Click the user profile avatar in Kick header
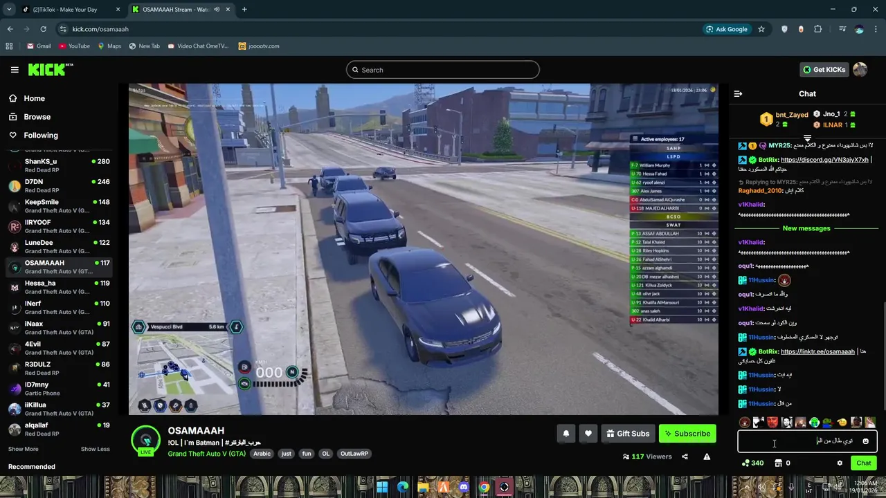Image resolution: width=886 pixels, height=498 pixels. [860, 69]
